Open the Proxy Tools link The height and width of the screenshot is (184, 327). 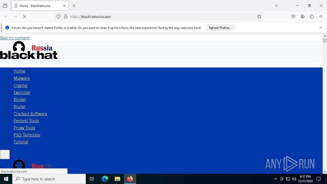pos(25,128)
